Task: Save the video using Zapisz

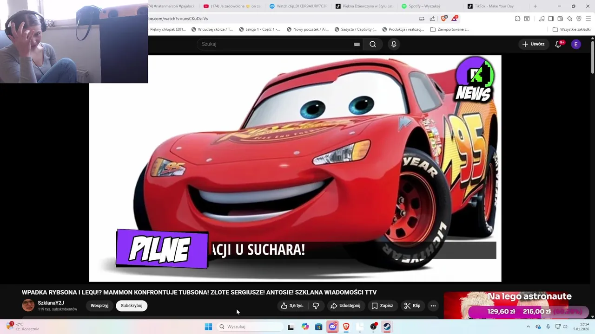Action: tap(382, 306)
